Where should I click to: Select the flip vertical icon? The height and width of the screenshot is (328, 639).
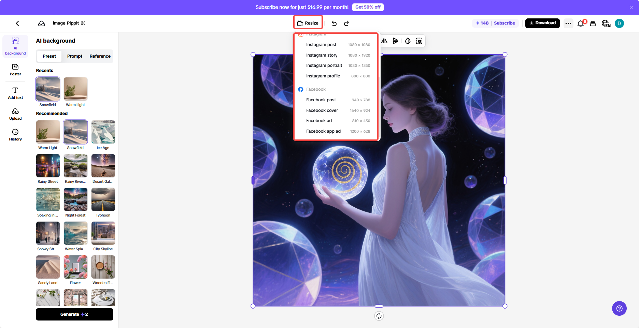[396, 41]
